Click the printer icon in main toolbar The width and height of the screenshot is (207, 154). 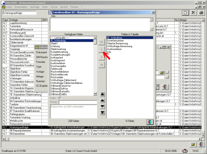click(x=202, y=13)
